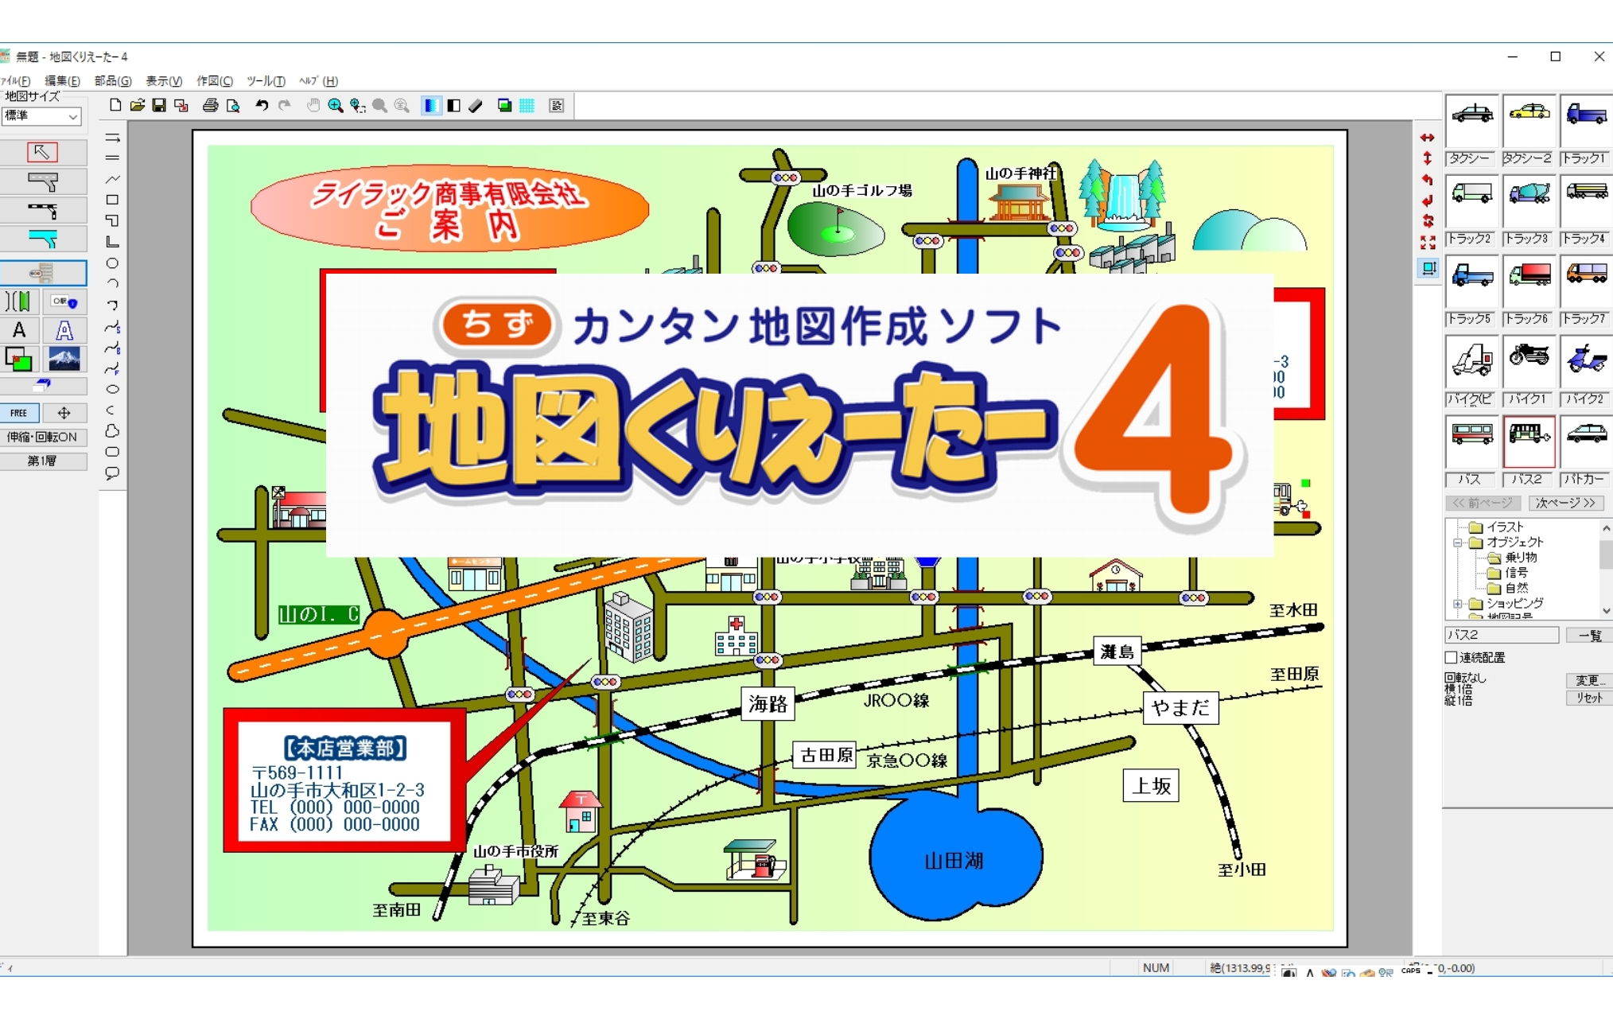The image size is (1613, 1031).
Task: Toggle the gradient display toolbar button
Action: (x=430, y=105)
